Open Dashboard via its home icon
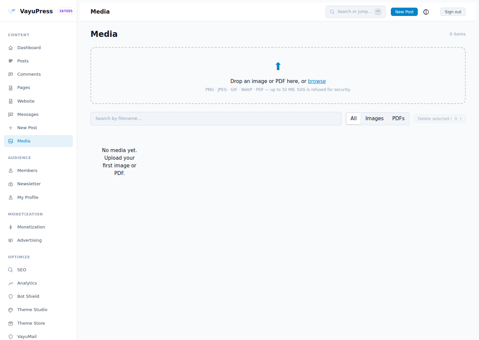 point(11,48)
